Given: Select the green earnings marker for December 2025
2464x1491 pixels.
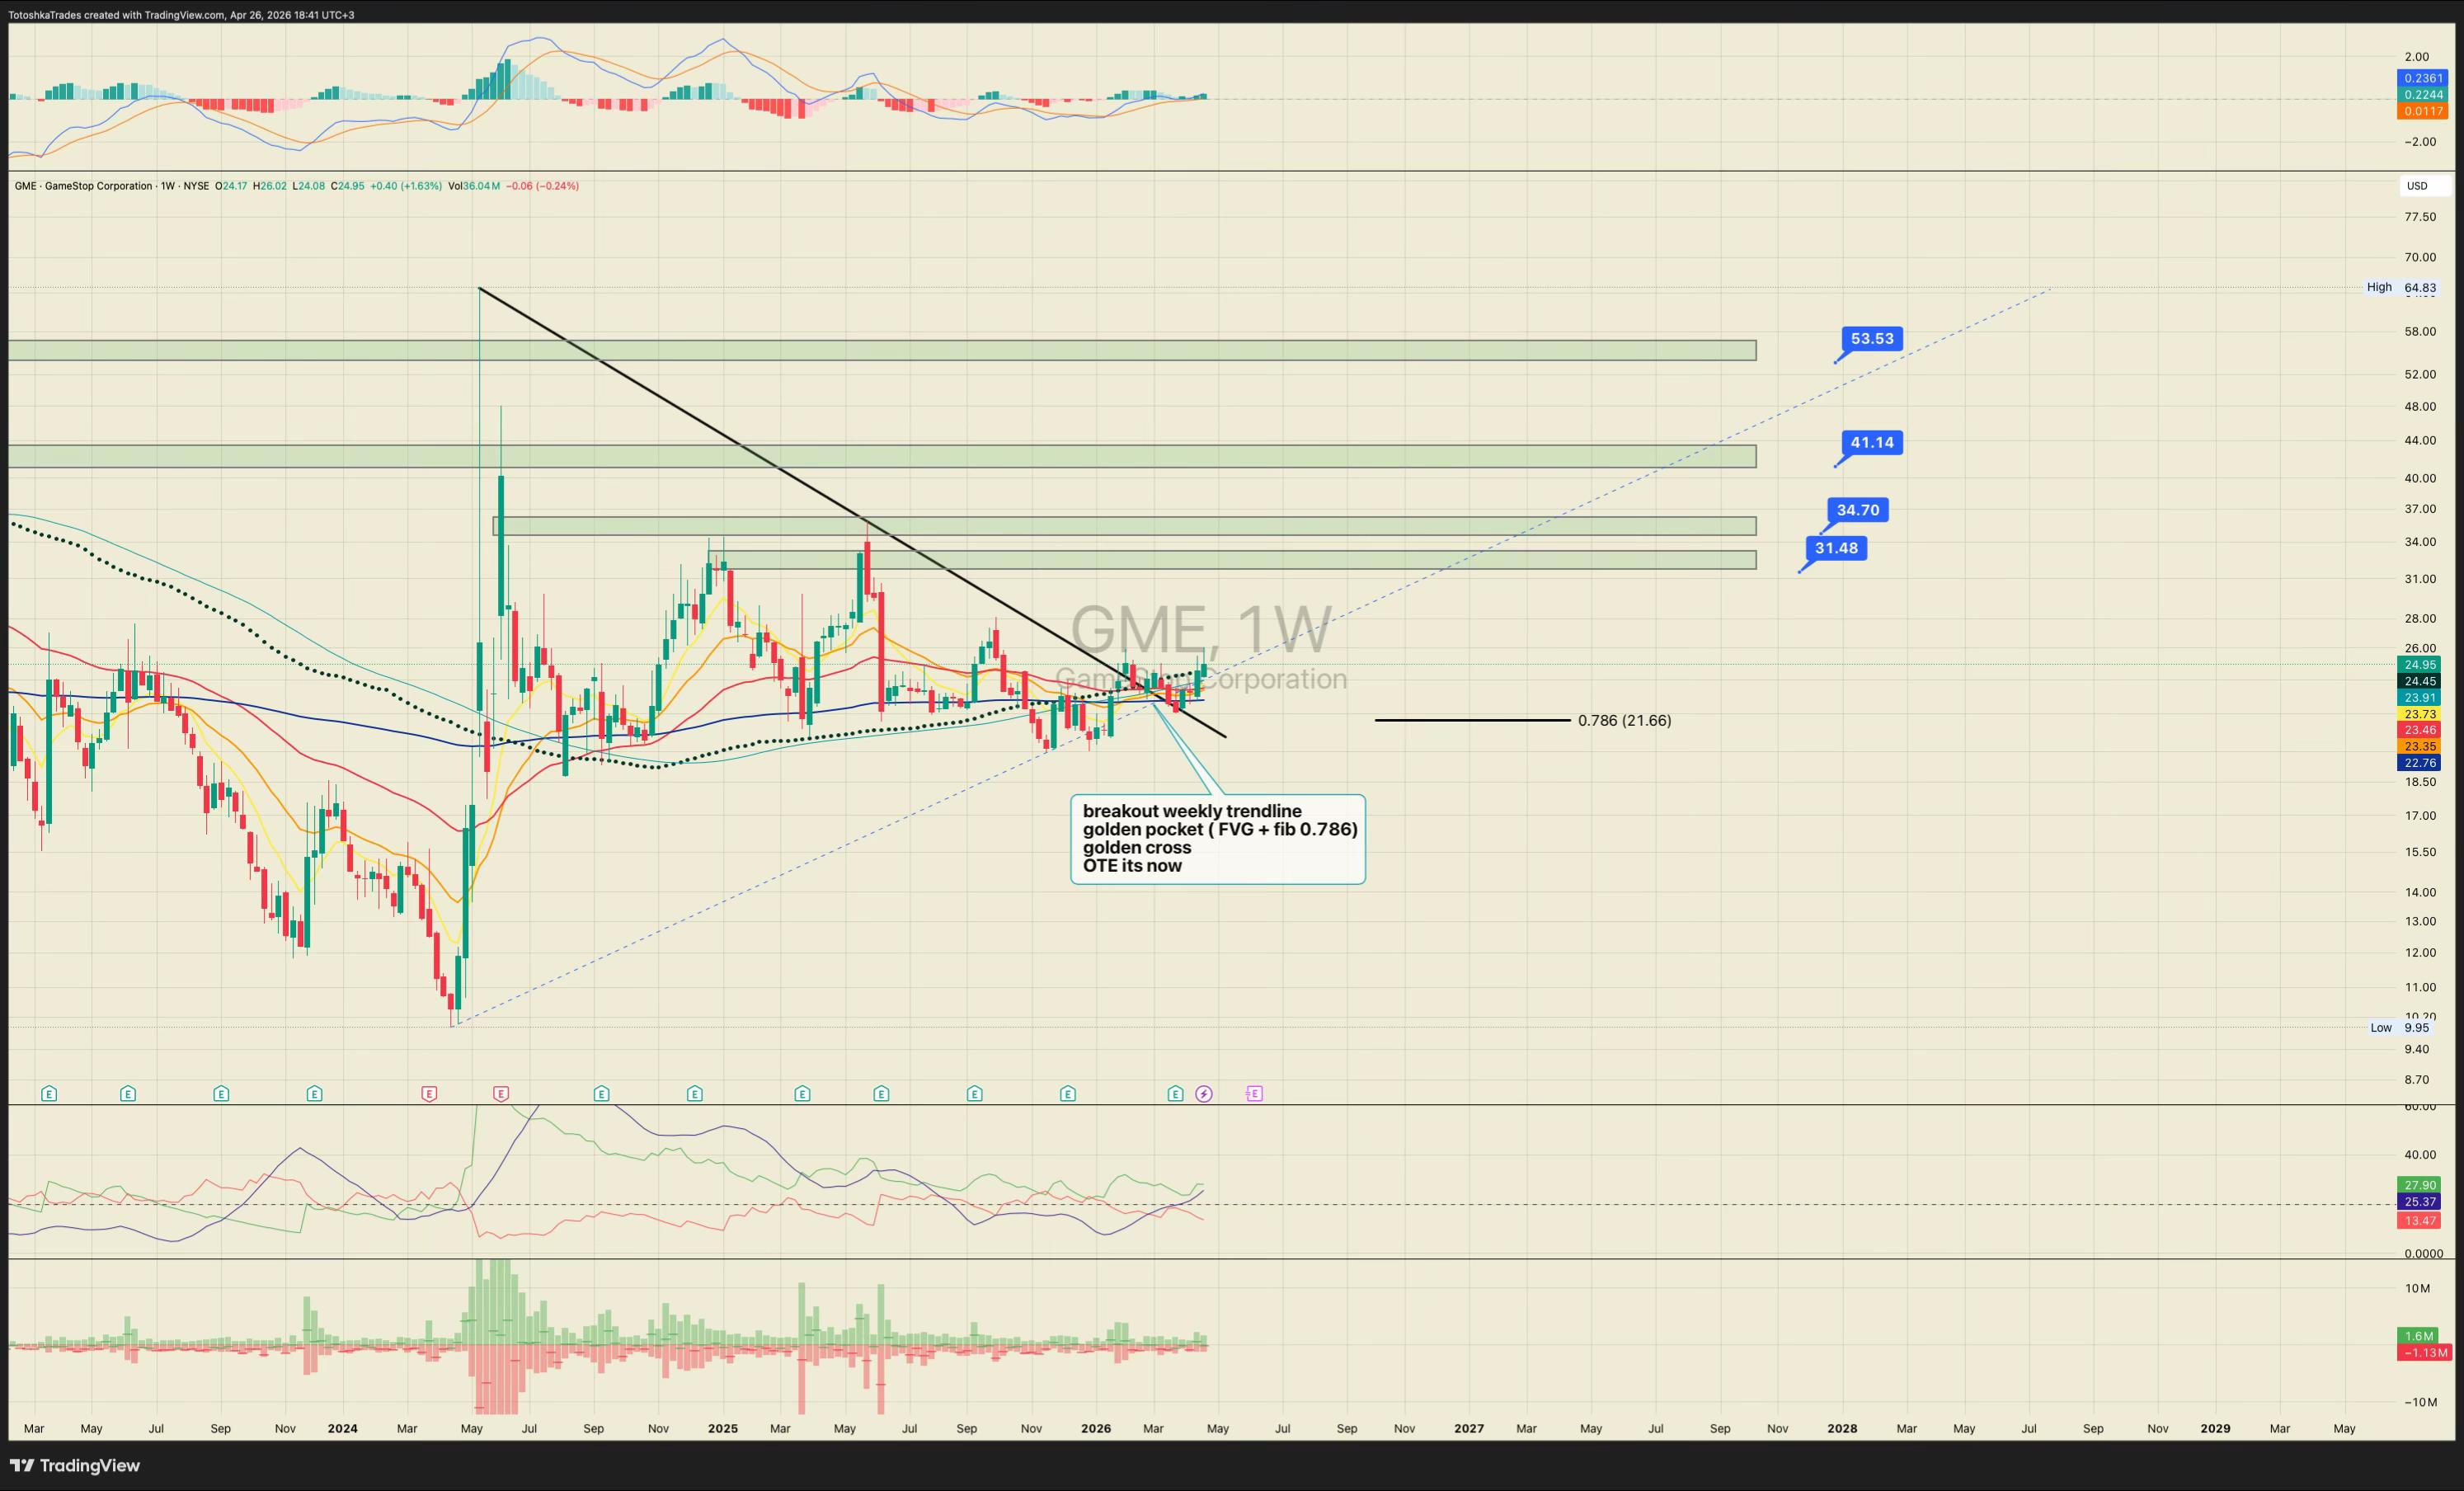Looking at the screenshot, I should 1068,1094.
